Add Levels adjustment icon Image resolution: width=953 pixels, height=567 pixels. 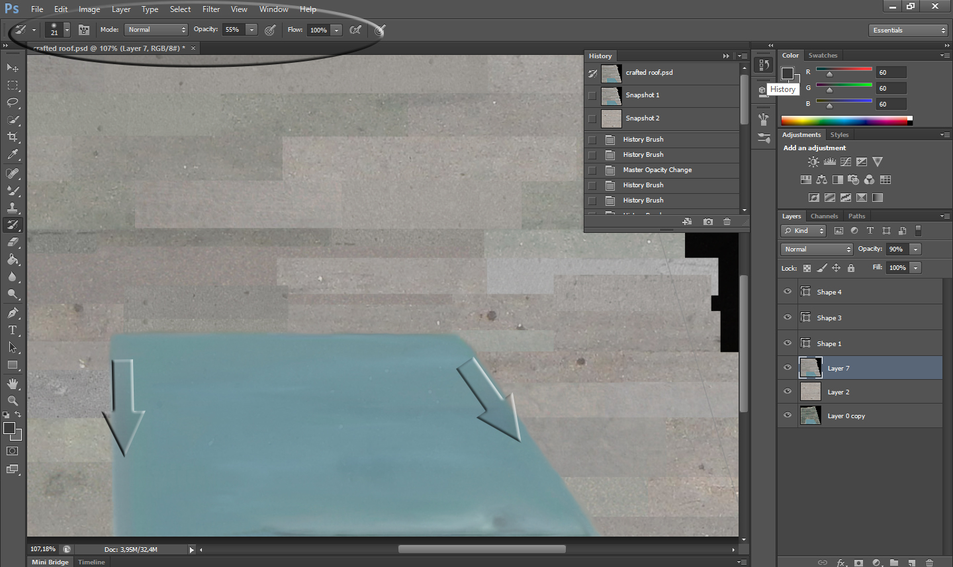829,161
